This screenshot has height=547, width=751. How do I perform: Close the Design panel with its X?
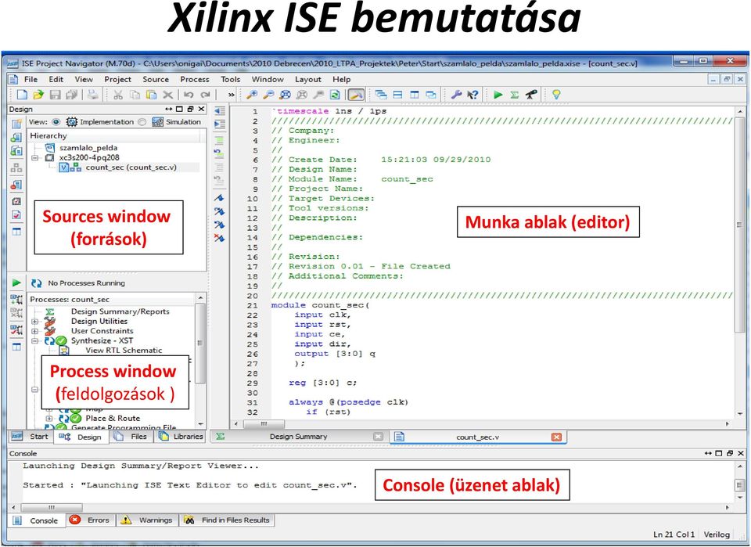point(201,110)
